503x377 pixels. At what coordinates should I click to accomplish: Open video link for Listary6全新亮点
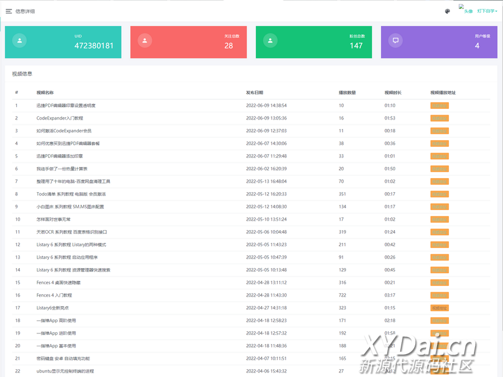(439, 308)
